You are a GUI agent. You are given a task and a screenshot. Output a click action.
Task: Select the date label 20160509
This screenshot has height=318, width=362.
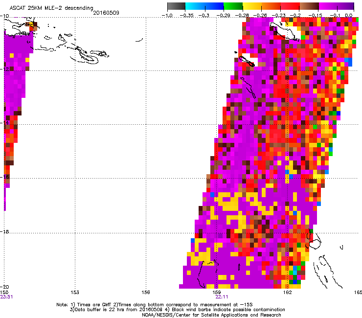point(106,13)
